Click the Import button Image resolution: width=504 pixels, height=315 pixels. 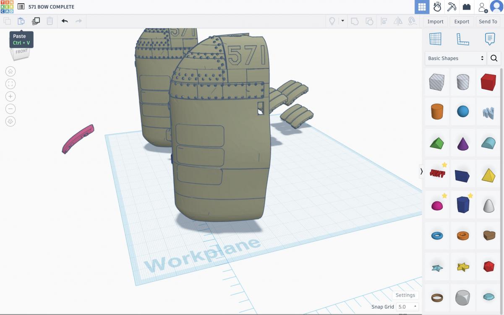click(435, 21)
